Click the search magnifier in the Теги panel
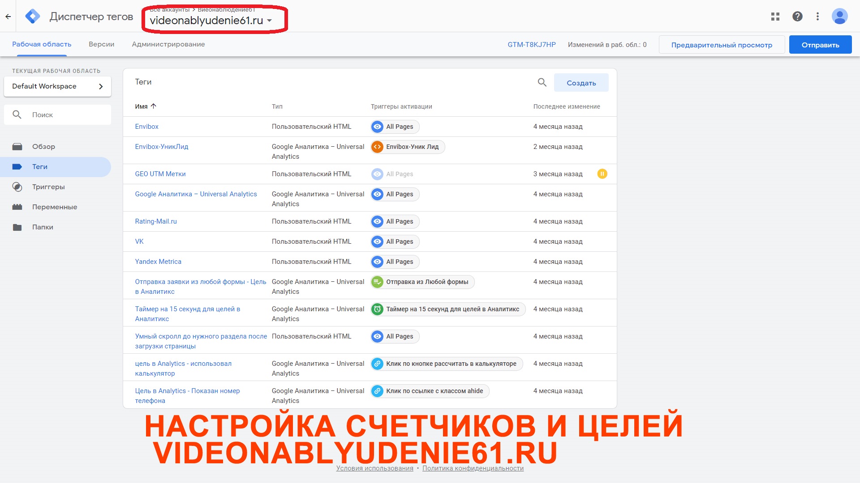This screenshot has height=483, width=860. 542,82
